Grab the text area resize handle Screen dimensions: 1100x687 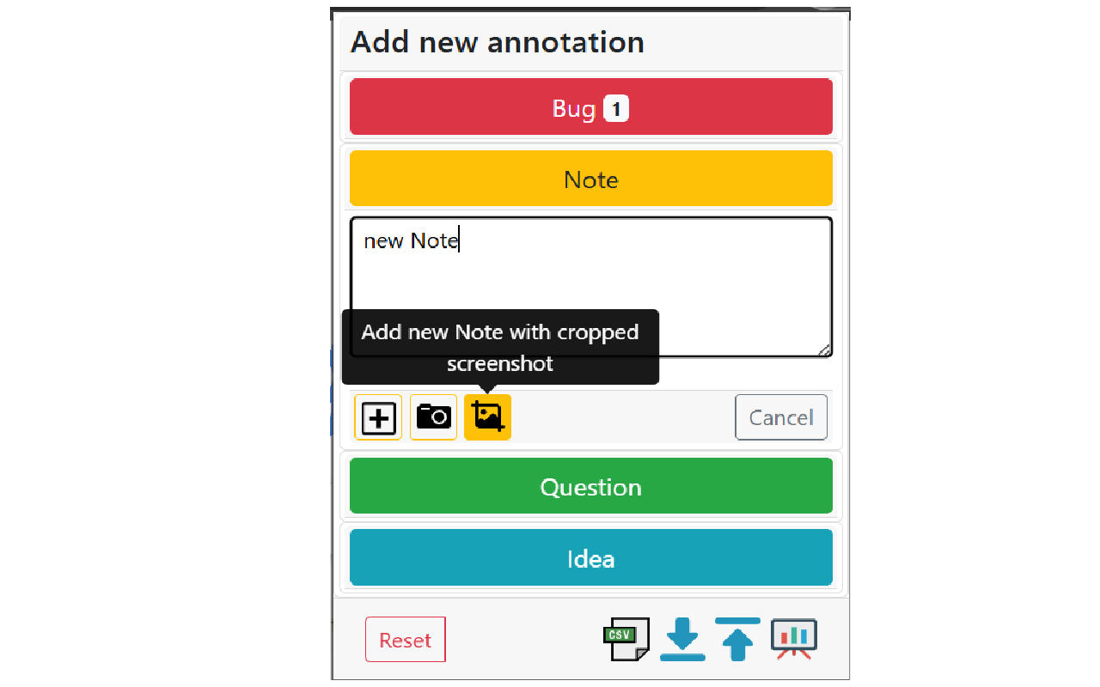pyautogui.click(x=825, y=350)
